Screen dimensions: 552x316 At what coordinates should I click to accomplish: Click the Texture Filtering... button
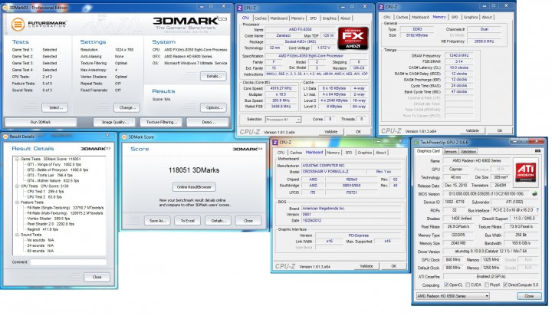coord(162,122)
